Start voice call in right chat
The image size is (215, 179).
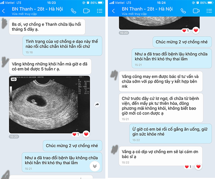183,11
